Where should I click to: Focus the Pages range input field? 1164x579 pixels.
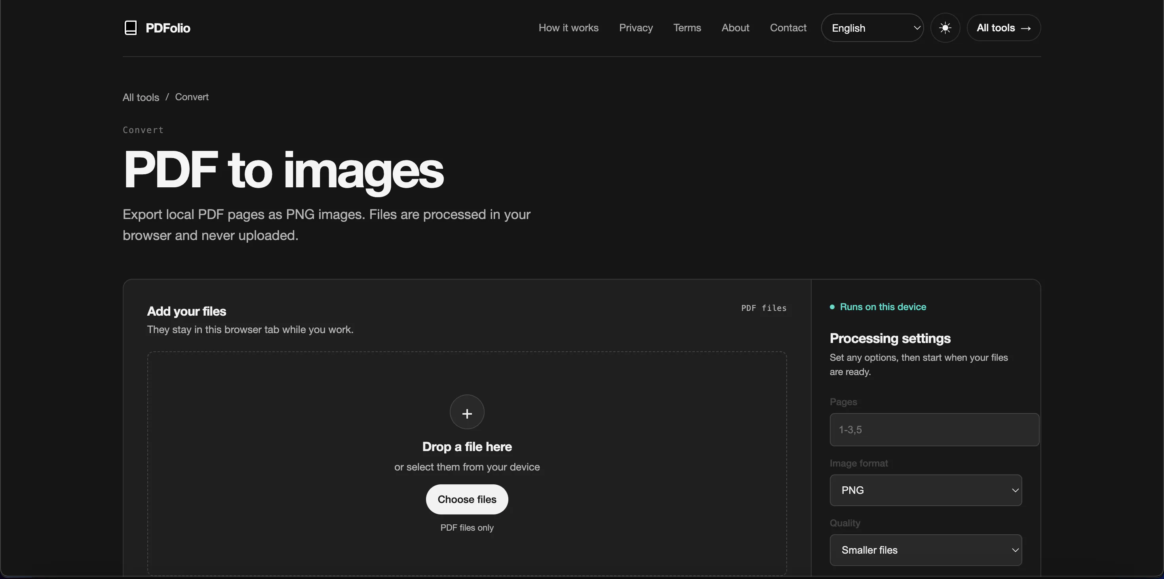pyautogui.click(x=934, y=430)
